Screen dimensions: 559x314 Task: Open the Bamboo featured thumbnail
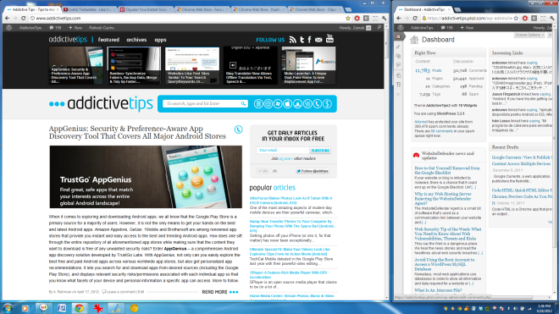click(x=134, y=65)
